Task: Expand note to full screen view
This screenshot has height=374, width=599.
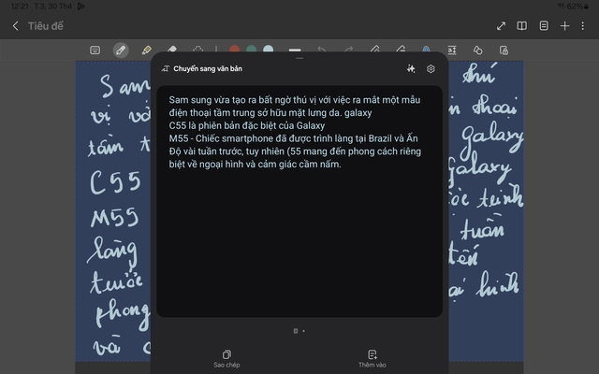Action: (x=501, y=26)
